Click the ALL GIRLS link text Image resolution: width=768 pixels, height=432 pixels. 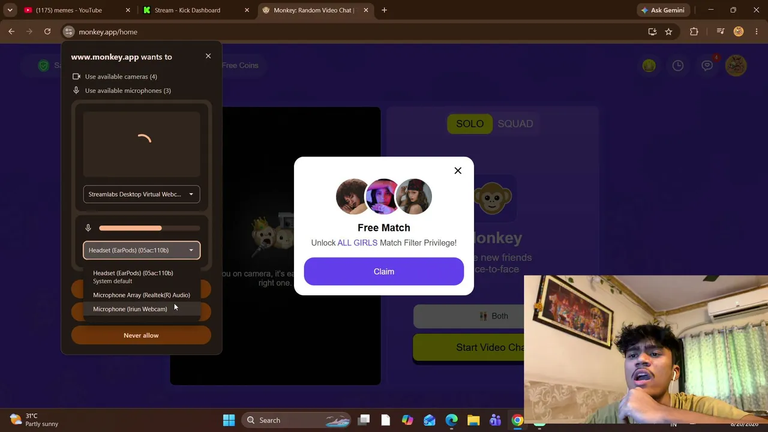[357, 243]
